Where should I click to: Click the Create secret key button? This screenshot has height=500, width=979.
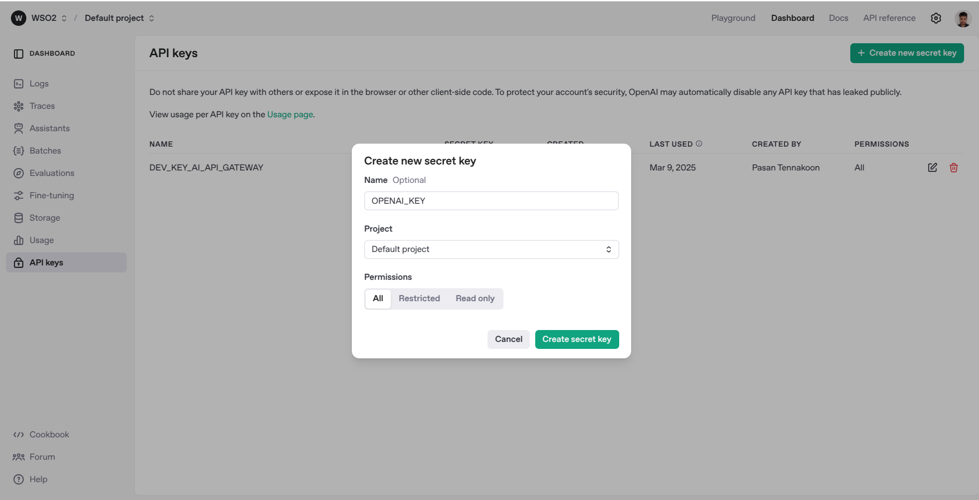tap(576, 339)
